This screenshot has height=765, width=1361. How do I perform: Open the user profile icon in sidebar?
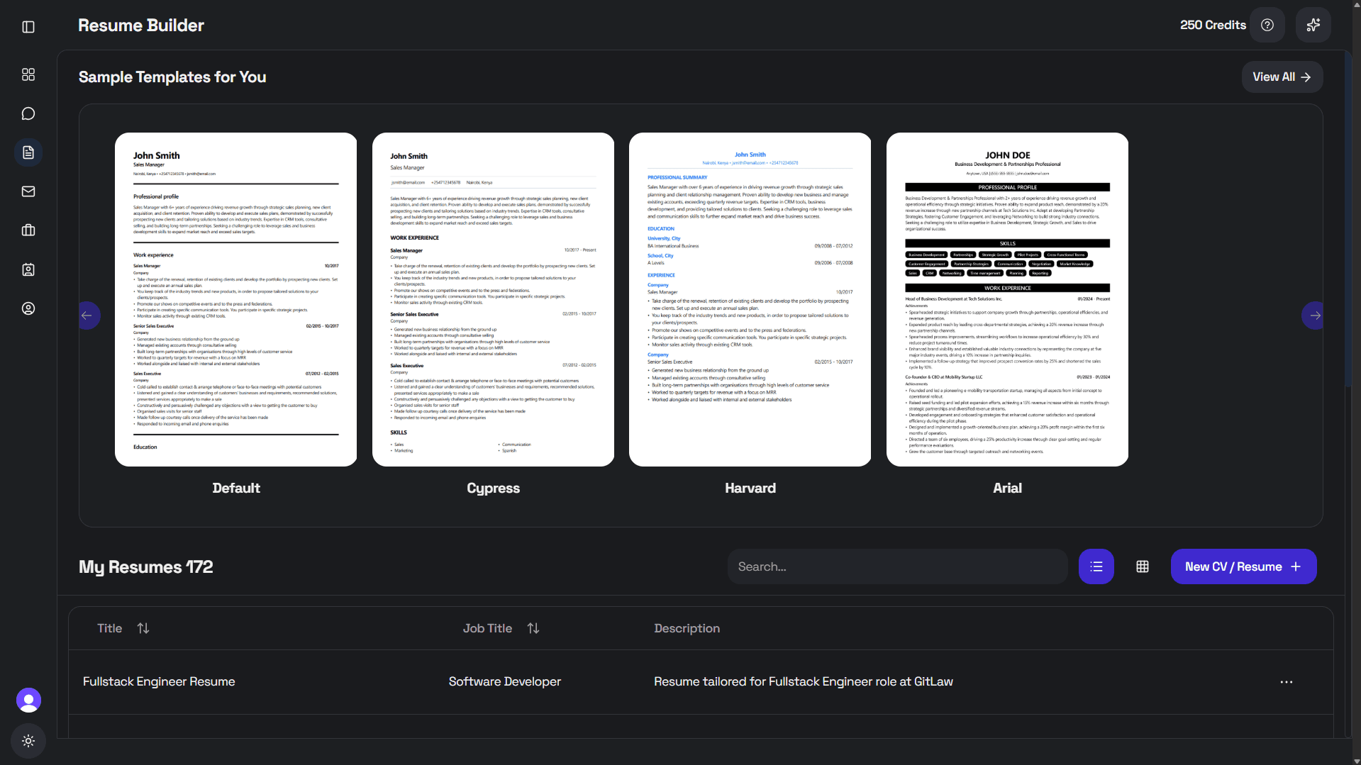coord(28,308)
